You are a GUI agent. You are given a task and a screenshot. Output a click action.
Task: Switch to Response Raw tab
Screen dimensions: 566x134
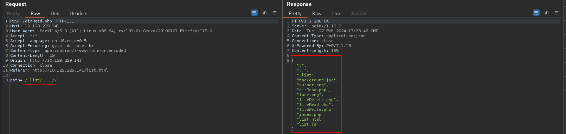[x=317, y=13]
